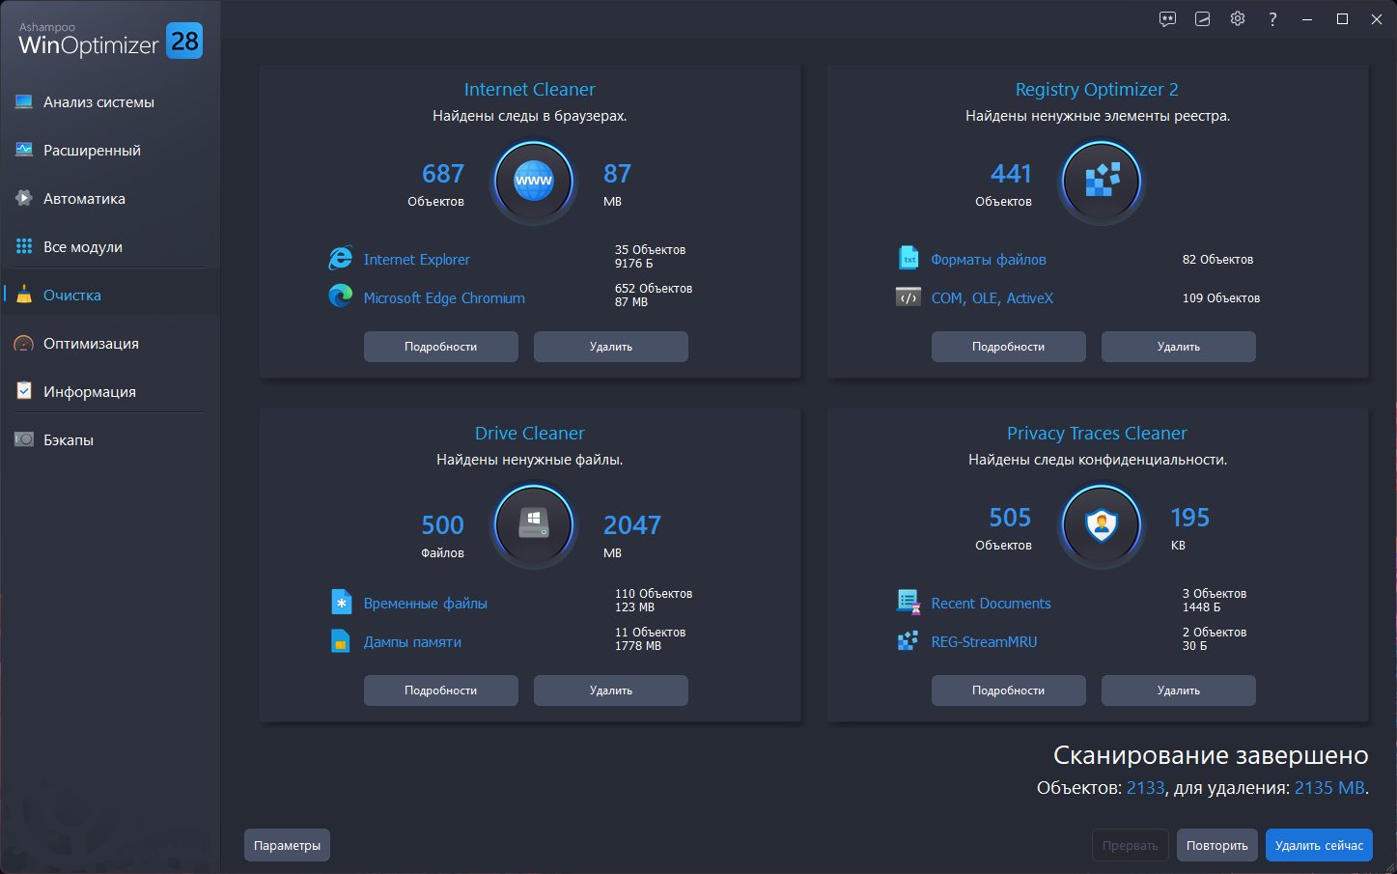Open settings gear icon in title bar
The height and width of the screenshot is (874, 1397).
pyautogui.click(x=1238, y=19)
